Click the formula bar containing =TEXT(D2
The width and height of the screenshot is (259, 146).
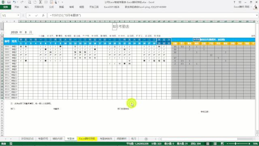coord(151,15)
